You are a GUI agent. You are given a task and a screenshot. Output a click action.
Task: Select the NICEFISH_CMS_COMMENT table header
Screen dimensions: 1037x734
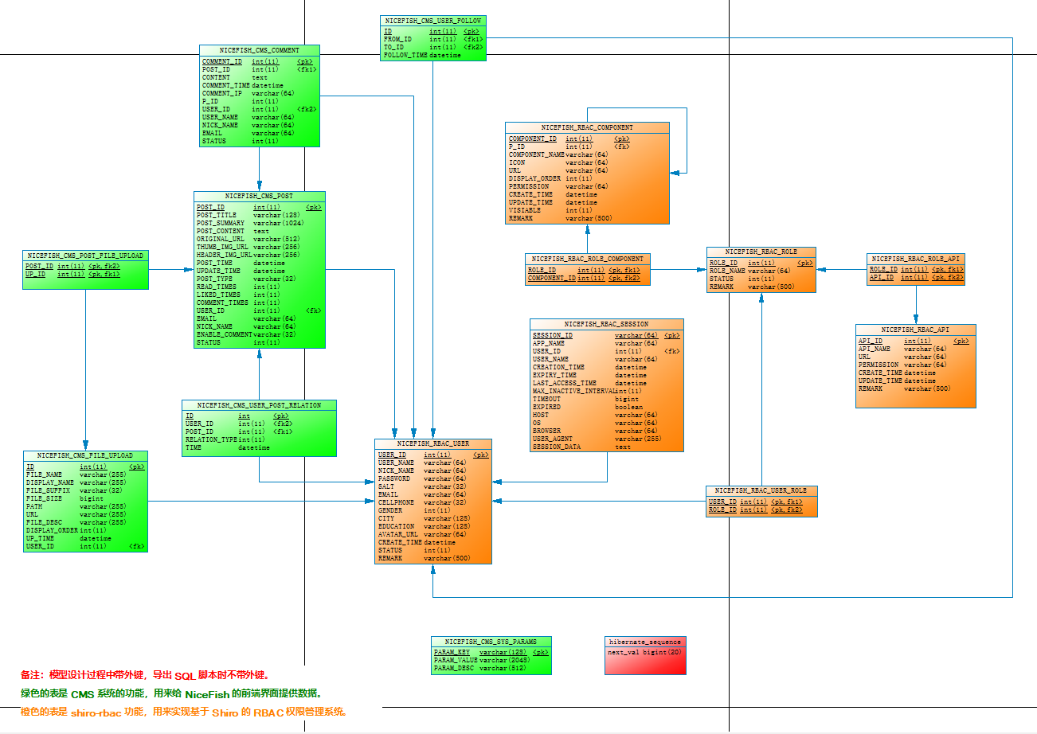259,49
